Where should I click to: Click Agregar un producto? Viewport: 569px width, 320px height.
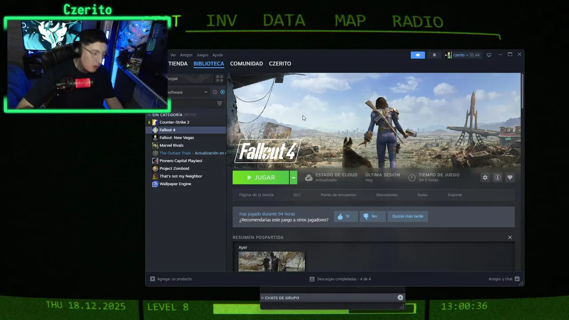click(x=174, y=279)
